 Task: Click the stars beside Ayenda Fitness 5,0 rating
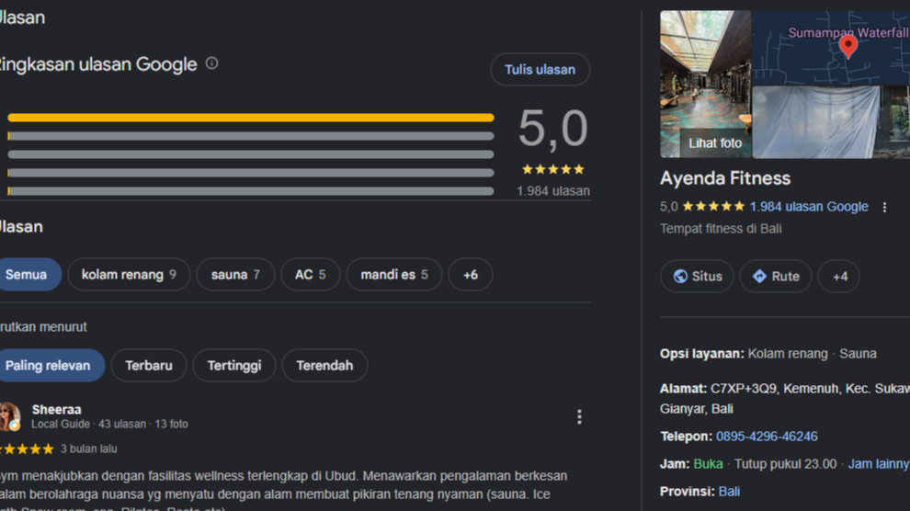pyautogui.click(x=713, y=207)
